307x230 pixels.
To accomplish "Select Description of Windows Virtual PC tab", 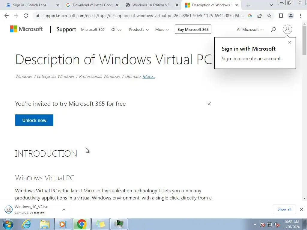I will tap(211, 5).
